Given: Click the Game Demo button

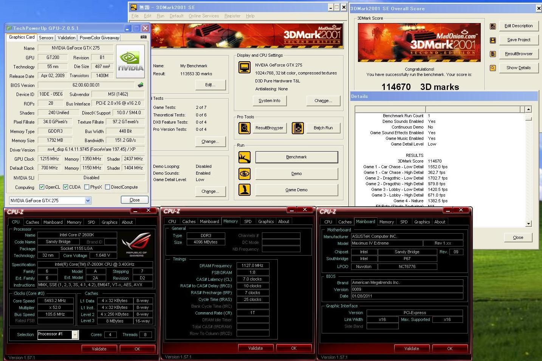Looking at the screenshot, I should pyautogui.click(x=297, y=190).
